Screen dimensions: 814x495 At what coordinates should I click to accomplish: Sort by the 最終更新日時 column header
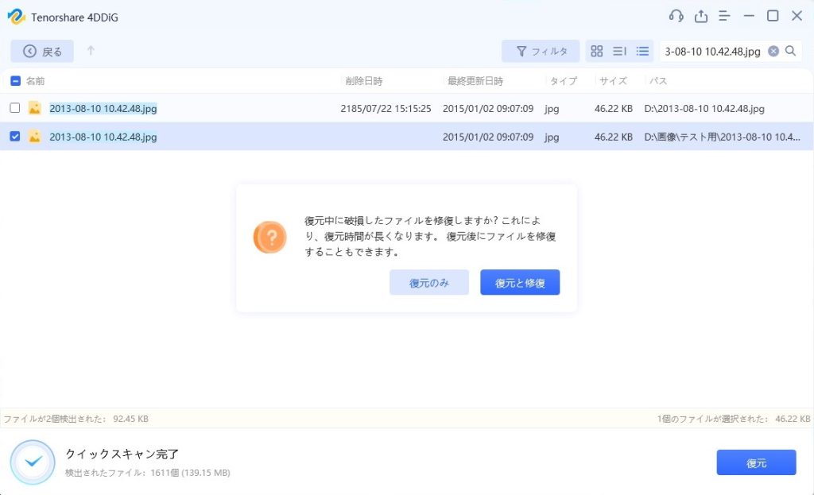(475, 81)
